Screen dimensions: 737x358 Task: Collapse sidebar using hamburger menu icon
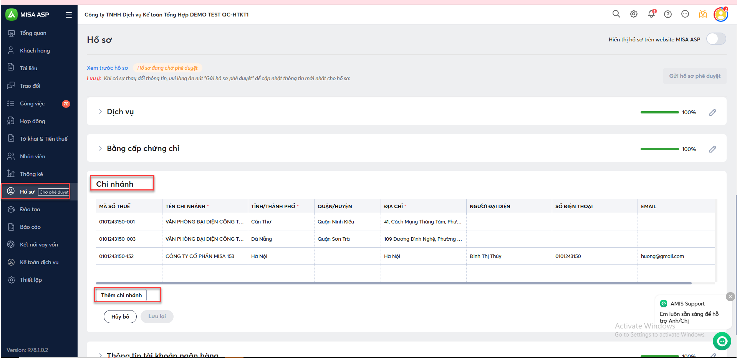coord(69,15)
